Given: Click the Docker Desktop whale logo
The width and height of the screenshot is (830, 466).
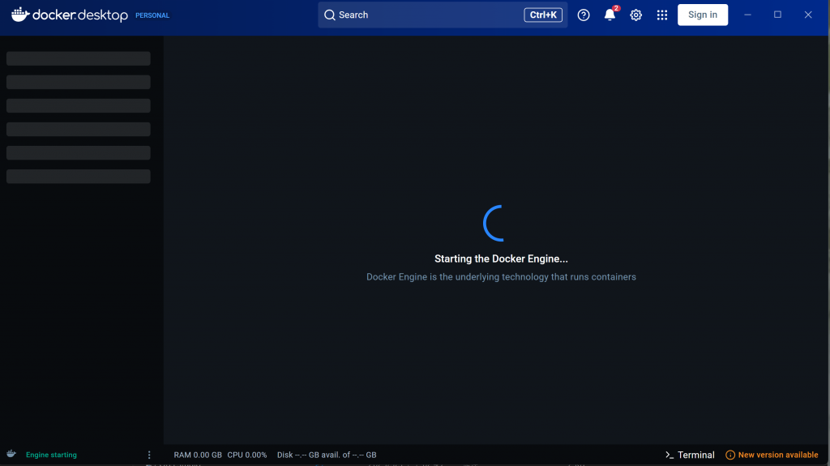Looking at the screenshot, I should pos(70,15).
